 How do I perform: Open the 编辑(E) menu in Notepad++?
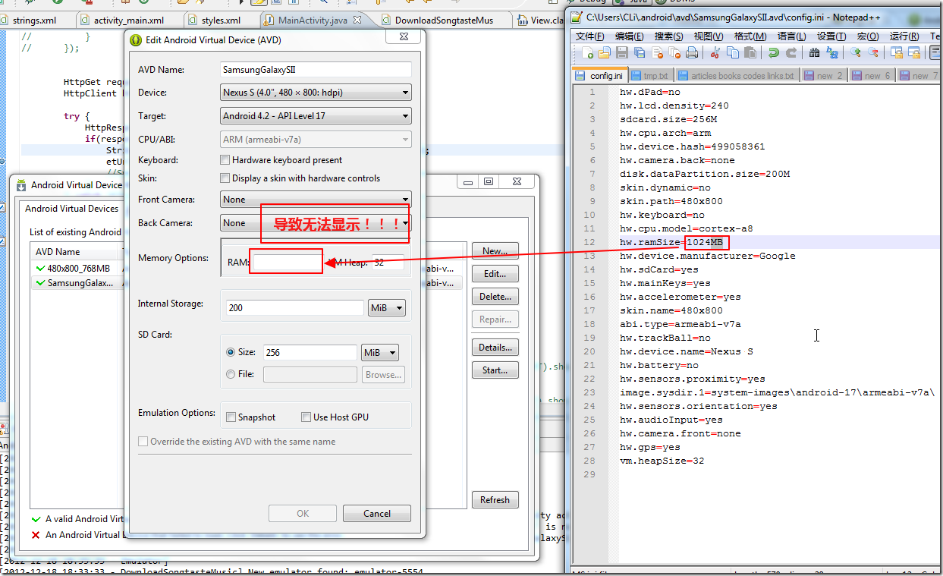pos(630,36)
